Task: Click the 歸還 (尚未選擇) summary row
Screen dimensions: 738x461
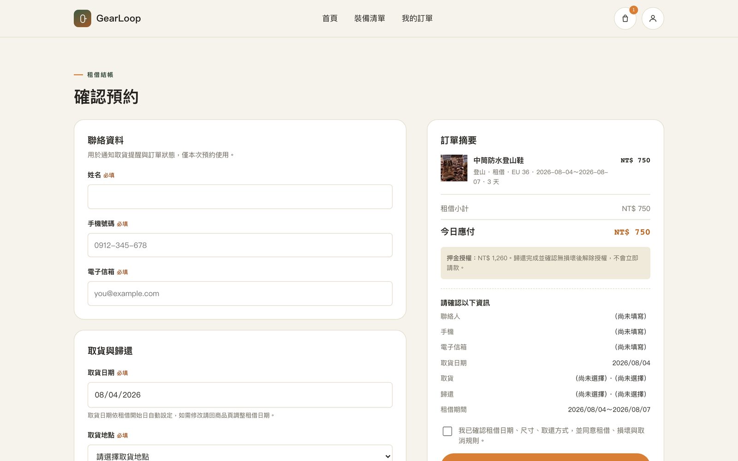Action: click(545, 394)
